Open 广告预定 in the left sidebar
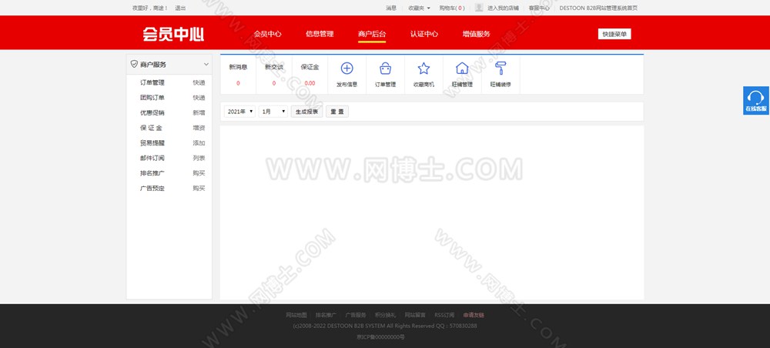 [152, 188]
